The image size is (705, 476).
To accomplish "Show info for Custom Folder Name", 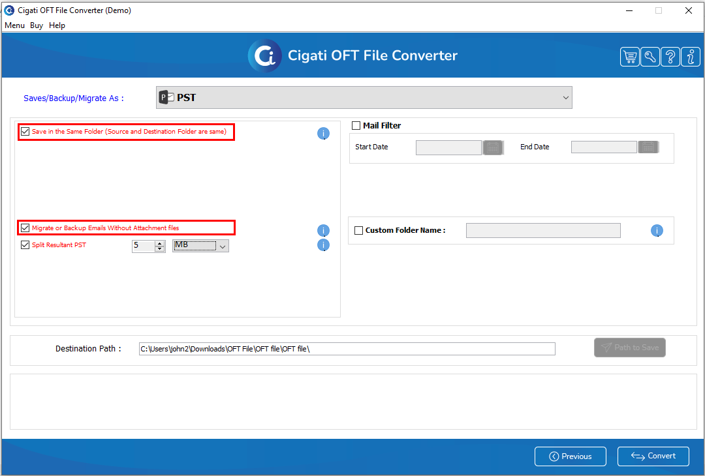I will tap(657, 230).
